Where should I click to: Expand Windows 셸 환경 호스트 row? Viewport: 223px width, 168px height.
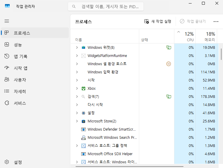(77, 64)
